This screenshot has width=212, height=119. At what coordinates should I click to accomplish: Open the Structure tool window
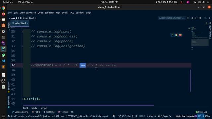coord(9,87)
